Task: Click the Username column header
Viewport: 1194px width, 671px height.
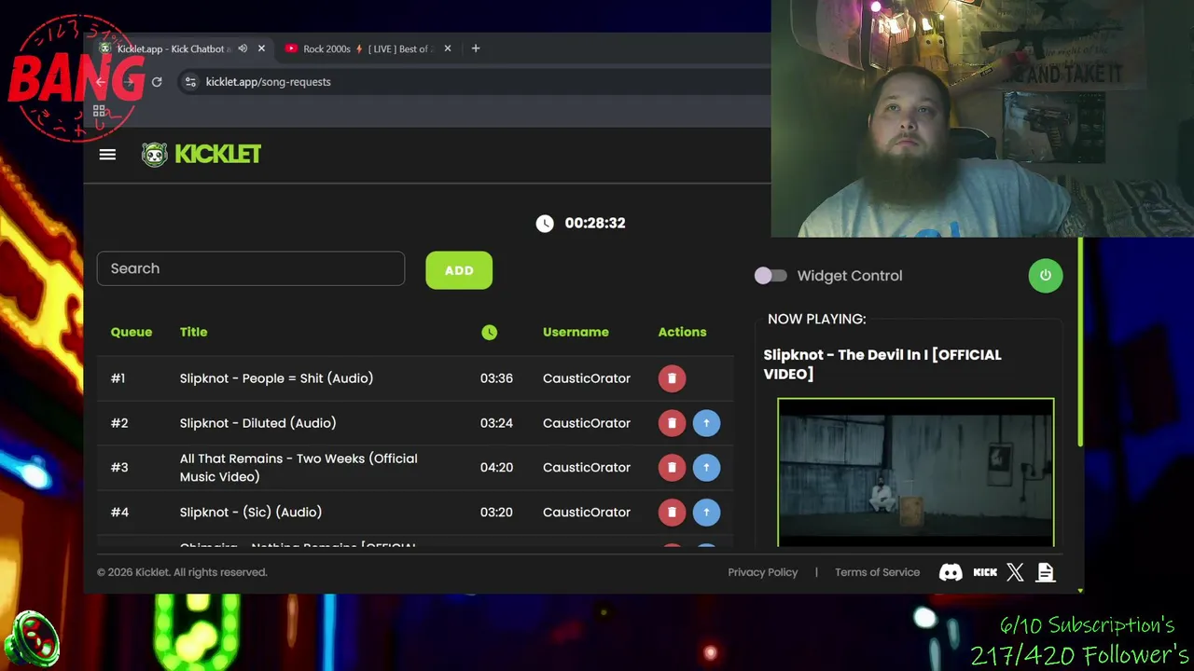Action: tap(576, 332)
